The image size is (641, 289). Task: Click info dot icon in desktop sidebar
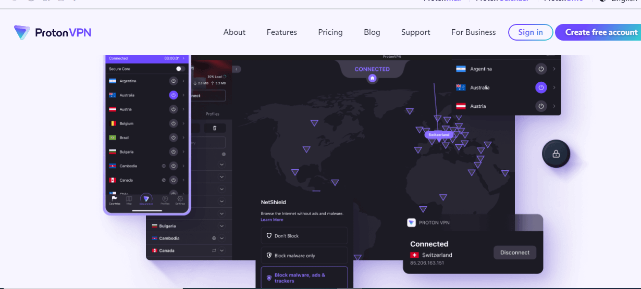point(224,154)
